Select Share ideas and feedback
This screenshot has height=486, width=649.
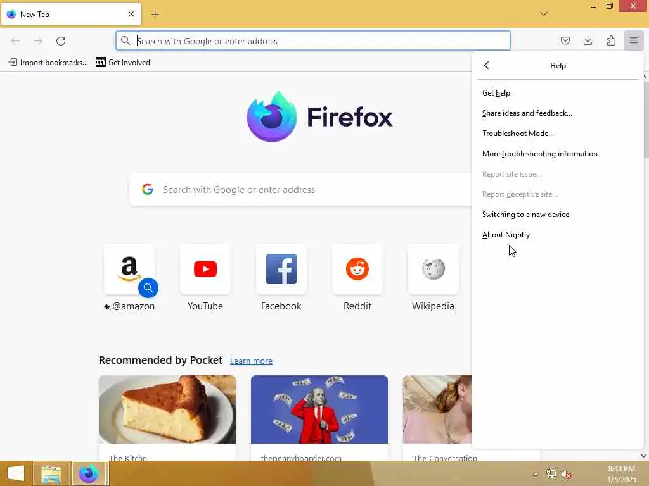557,113
